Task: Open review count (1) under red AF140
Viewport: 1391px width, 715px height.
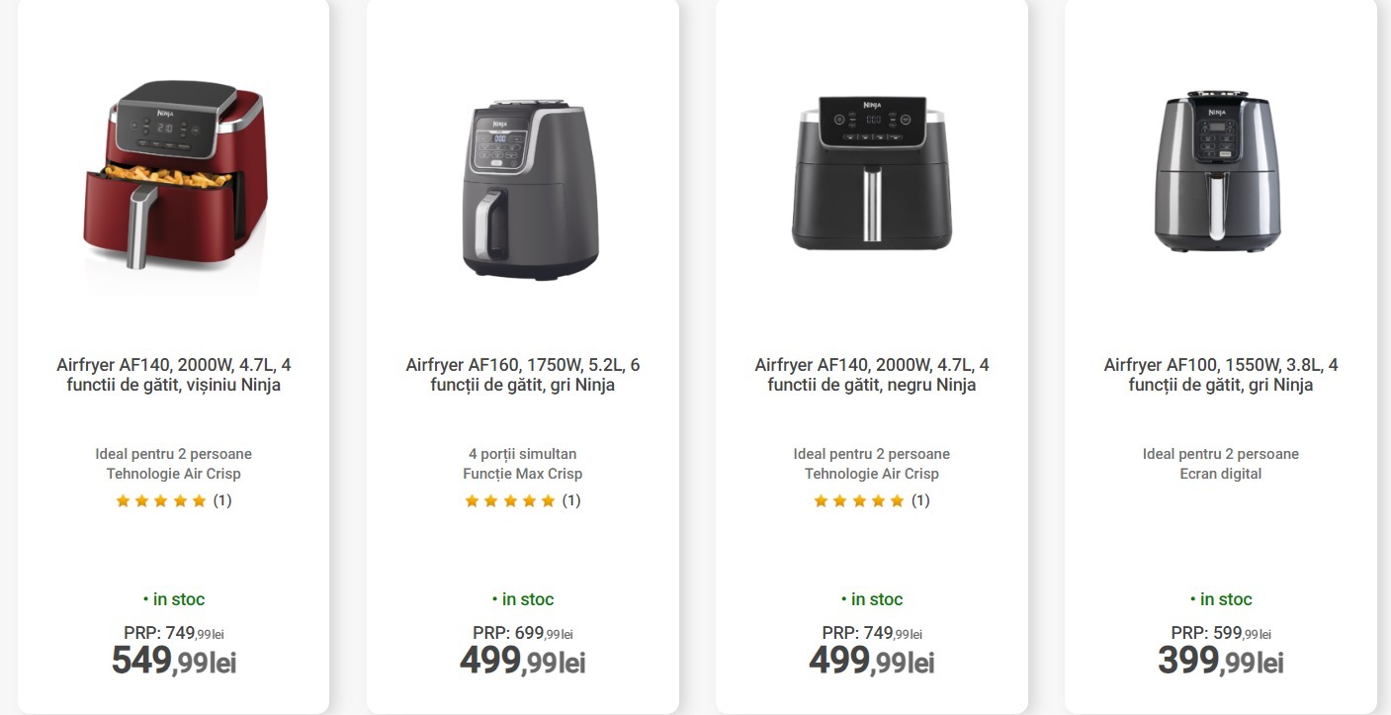Action: (x=222, y=500)
